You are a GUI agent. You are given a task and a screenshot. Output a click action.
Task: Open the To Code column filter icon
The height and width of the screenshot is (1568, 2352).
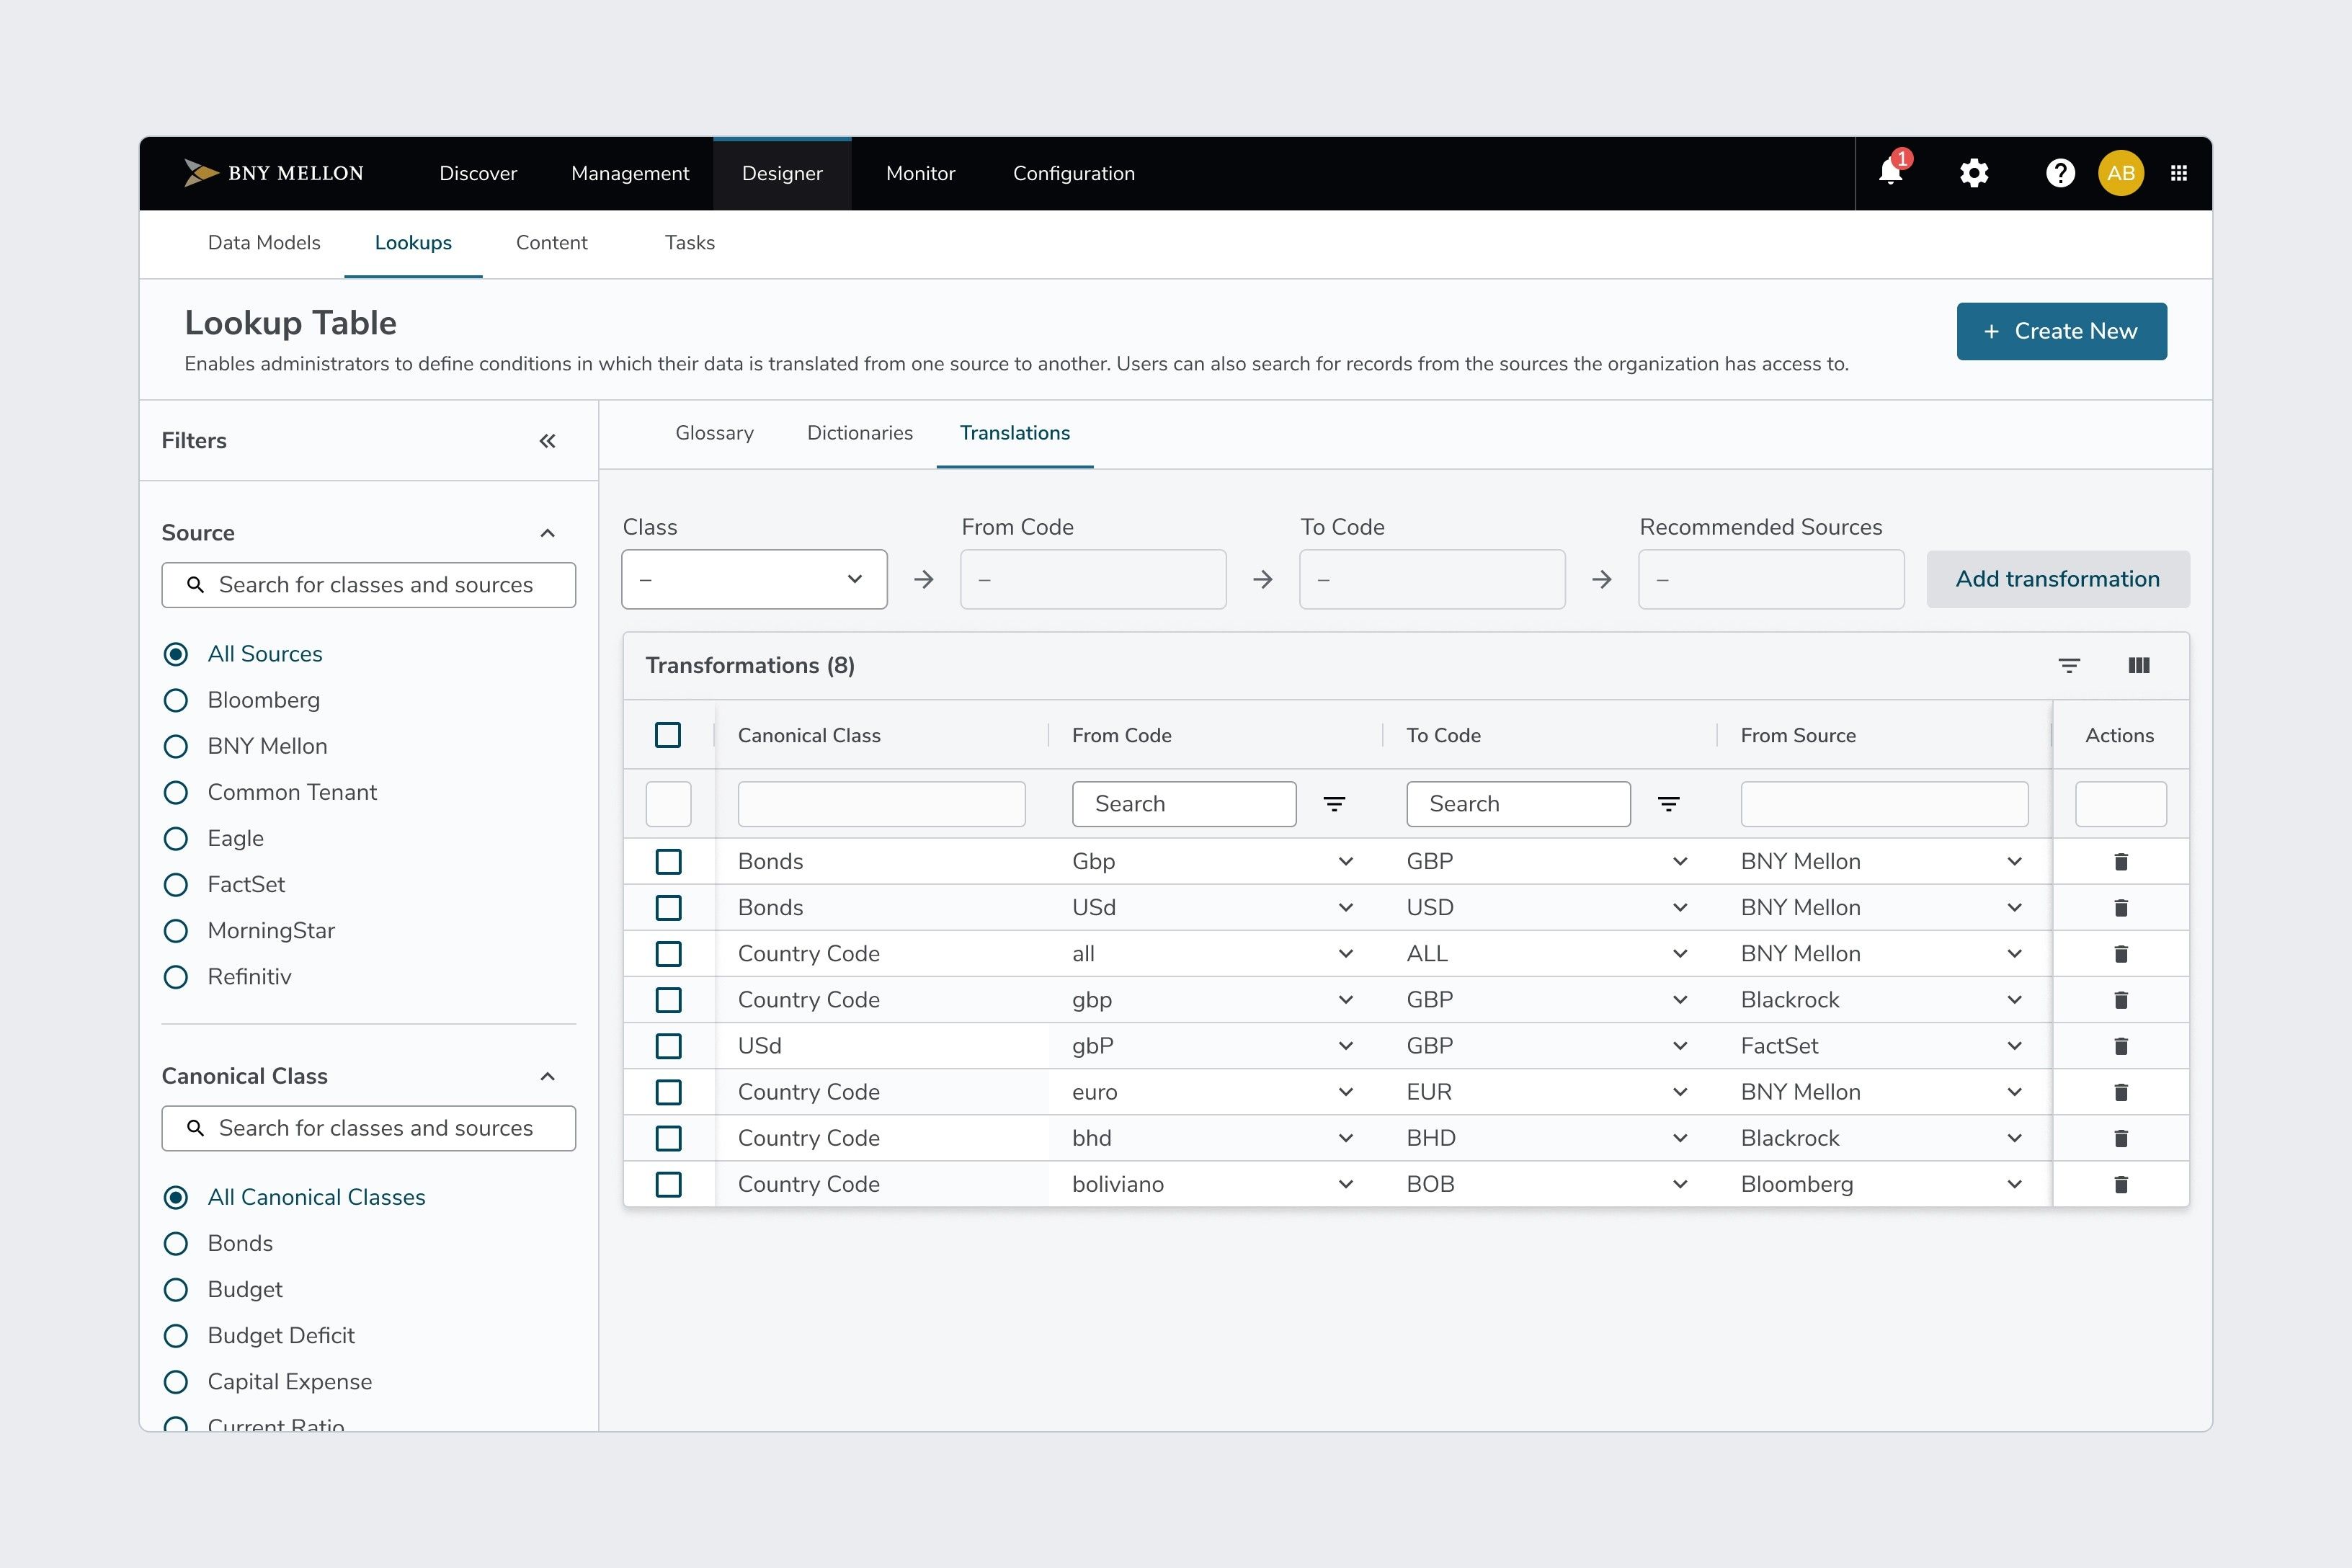[1668, 804]
